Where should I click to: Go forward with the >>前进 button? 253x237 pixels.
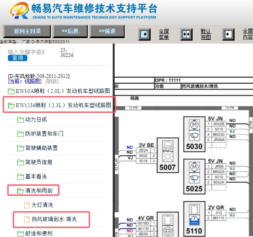coord(107,31)
